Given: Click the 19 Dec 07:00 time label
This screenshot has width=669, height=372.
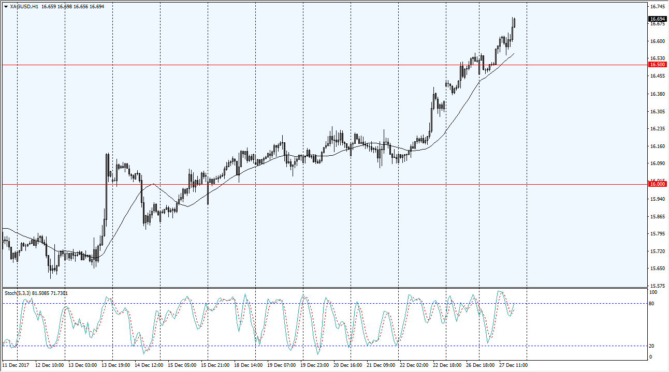Looking at the screenshot, I should coord(281,365).
